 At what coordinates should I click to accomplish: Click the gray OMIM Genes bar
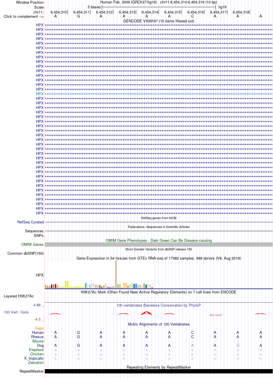click(159, 244)
